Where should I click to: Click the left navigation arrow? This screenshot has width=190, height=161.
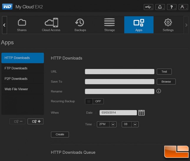point(4,25)
